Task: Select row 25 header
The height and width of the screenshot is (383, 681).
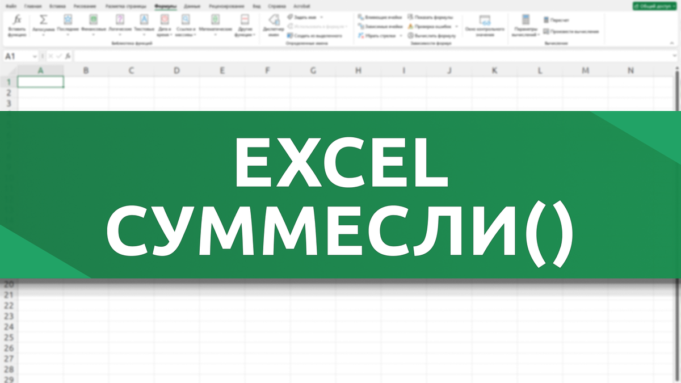Action: (9, 338)
